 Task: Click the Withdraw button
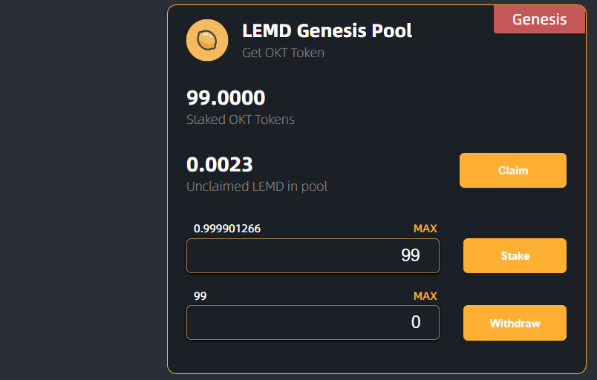click(x=515, y=323)
